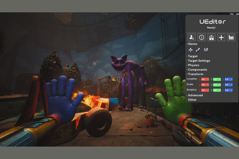
Task: Click the Scale X value field
Action: (x=205, y=85)
